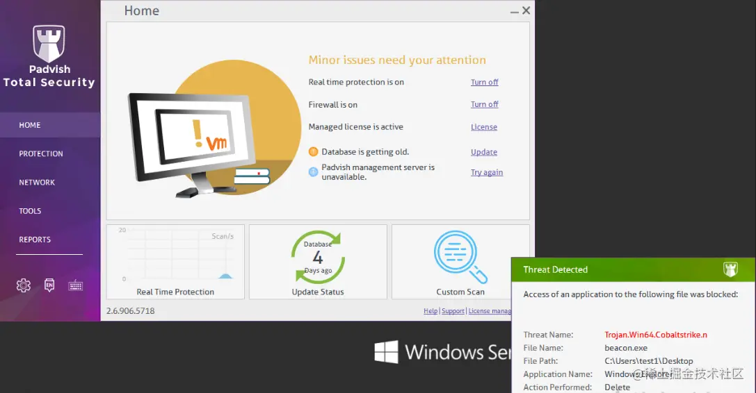The height and width of the screenshot is (393, 756).
Task: Open the NETWORK section
Action: click(37, 183)
